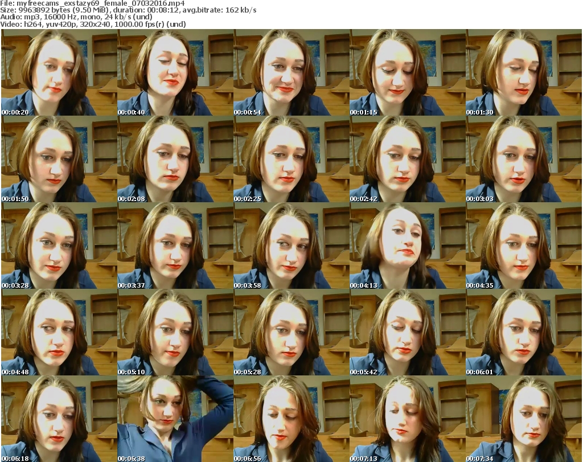The image size is (583, 462).
Task: Click the frame at 00:05:28
Action: click(x=291, y=332)
